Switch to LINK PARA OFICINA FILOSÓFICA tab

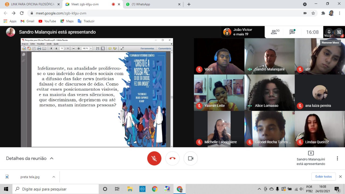click(x=32, y=4)
